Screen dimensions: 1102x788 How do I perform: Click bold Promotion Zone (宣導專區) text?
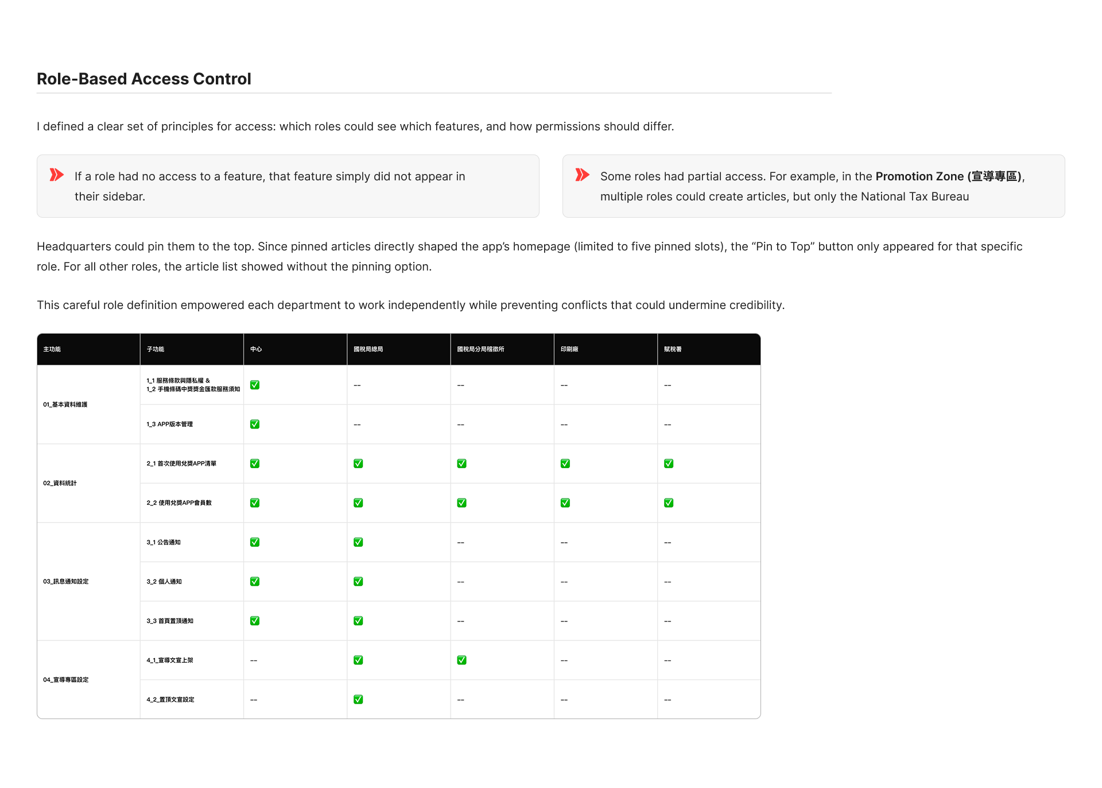[949, 176]
